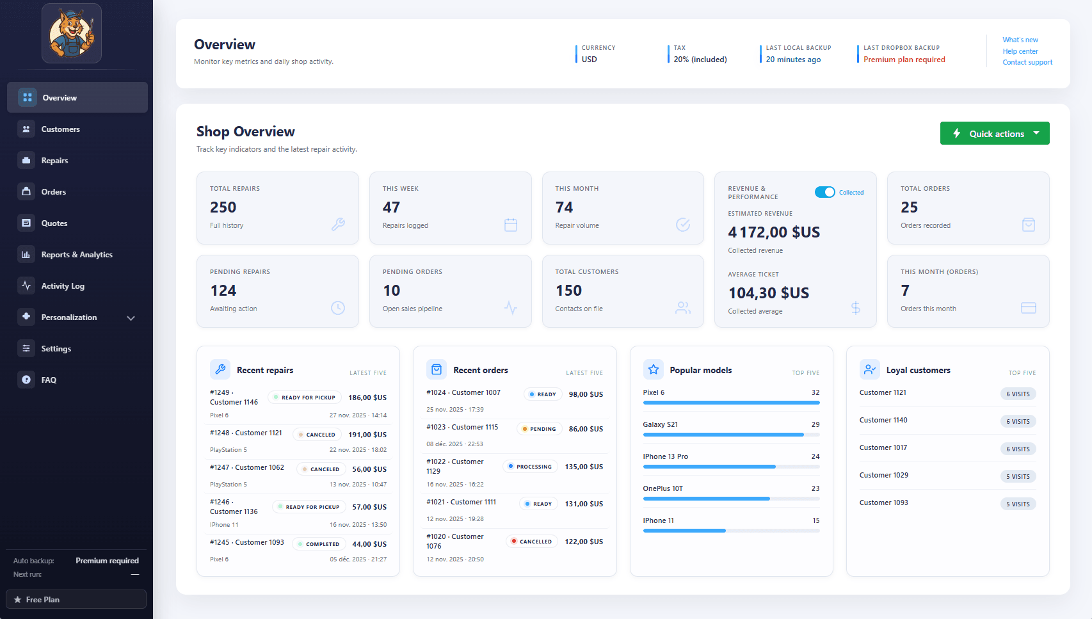Open the What's new link
Image resolution: width=1092 pixels, height=619 pixels.
[x=1020, y=40]
